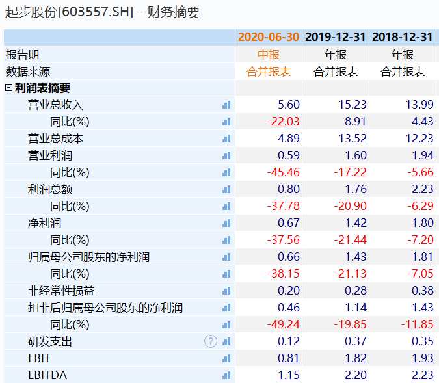Click 研发支出 value 0.37
This screenshot has height=383, width=439.
356,341
